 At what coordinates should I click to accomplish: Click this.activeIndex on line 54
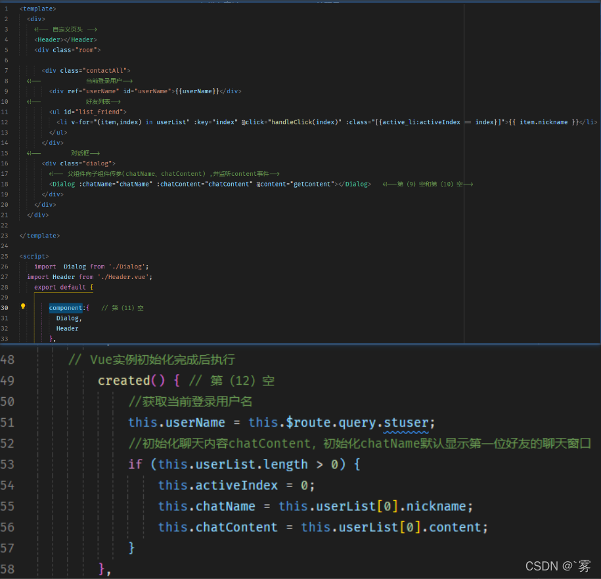tap(217, 485)
